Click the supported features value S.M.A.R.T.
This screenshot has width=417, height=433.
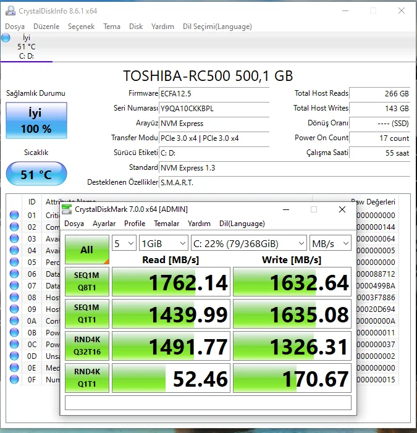(284, 183)
